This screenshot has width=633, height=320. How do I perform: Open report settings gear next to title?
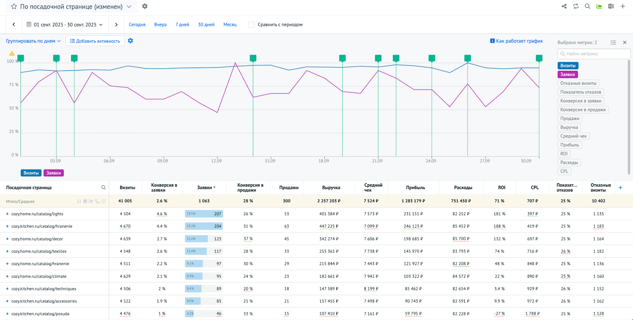tap(145, 6)
